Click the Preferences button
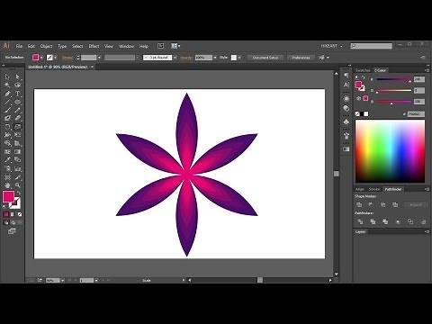This screenshot has width=432, height=324. pyautogui.click(x=301, y=58)
